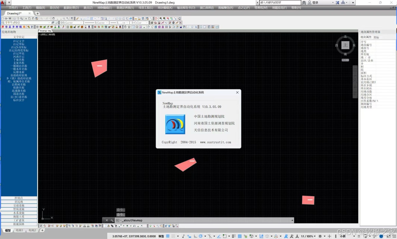
Task: Switch to 坐标 tab in attribute manager
Action: (x=376, y=37)
